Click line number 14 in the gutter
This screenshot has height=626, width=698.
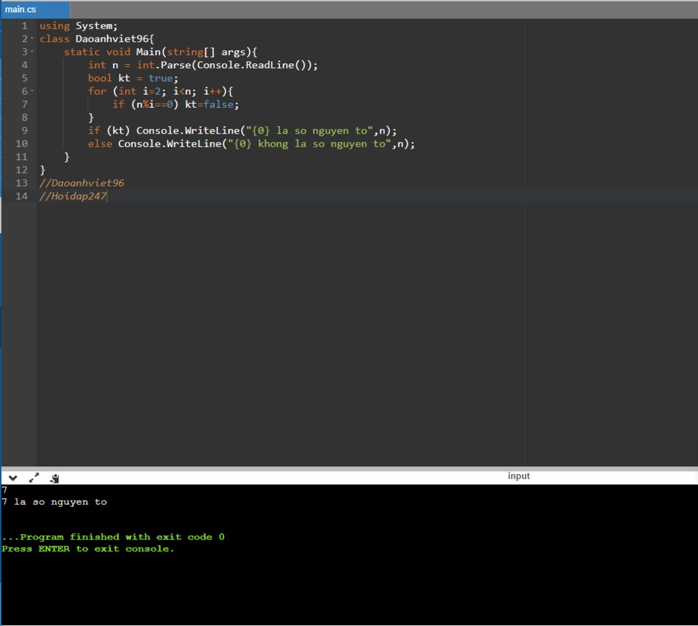tap(22, 196)
